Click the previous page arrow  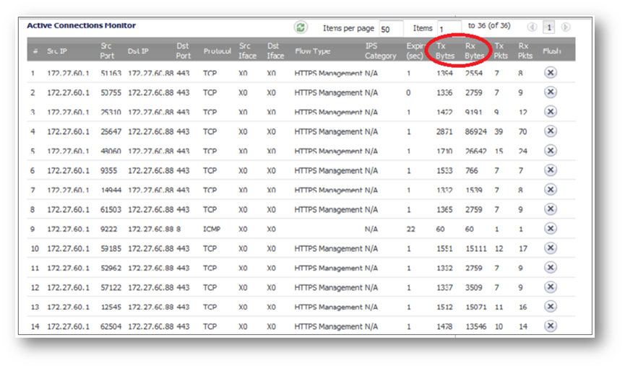pyautogui.click(x=532, y=27)
